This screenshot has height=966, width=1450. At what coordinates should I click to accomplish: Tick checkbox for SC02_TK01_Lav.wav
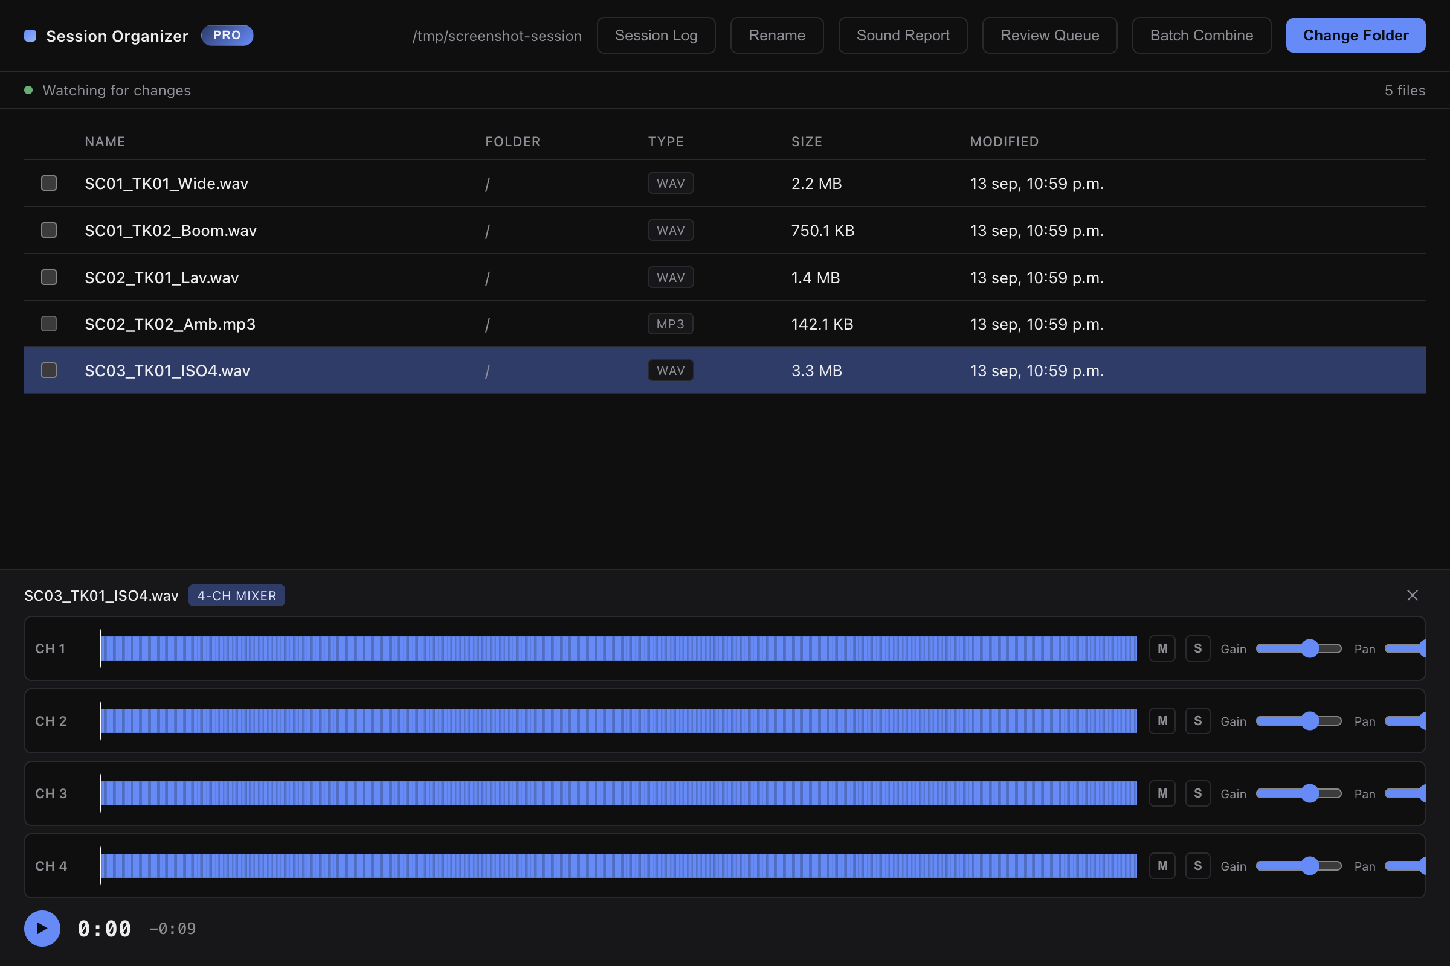click(x=49, y=277)
